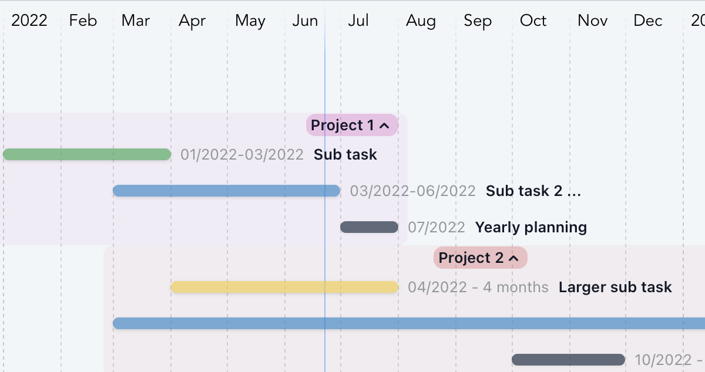This screenshot has height=372, width=705.
Task: Click the Project 1 group label
Action: click(342, 126)
